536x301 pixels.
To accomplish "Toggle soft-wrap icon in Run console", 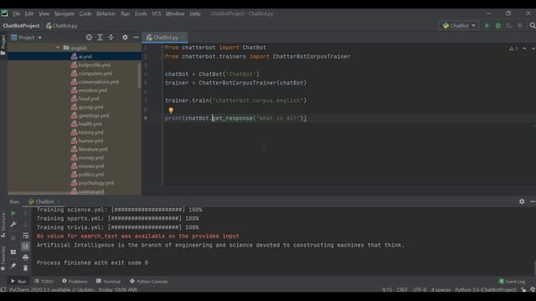I will pos(25,236).
